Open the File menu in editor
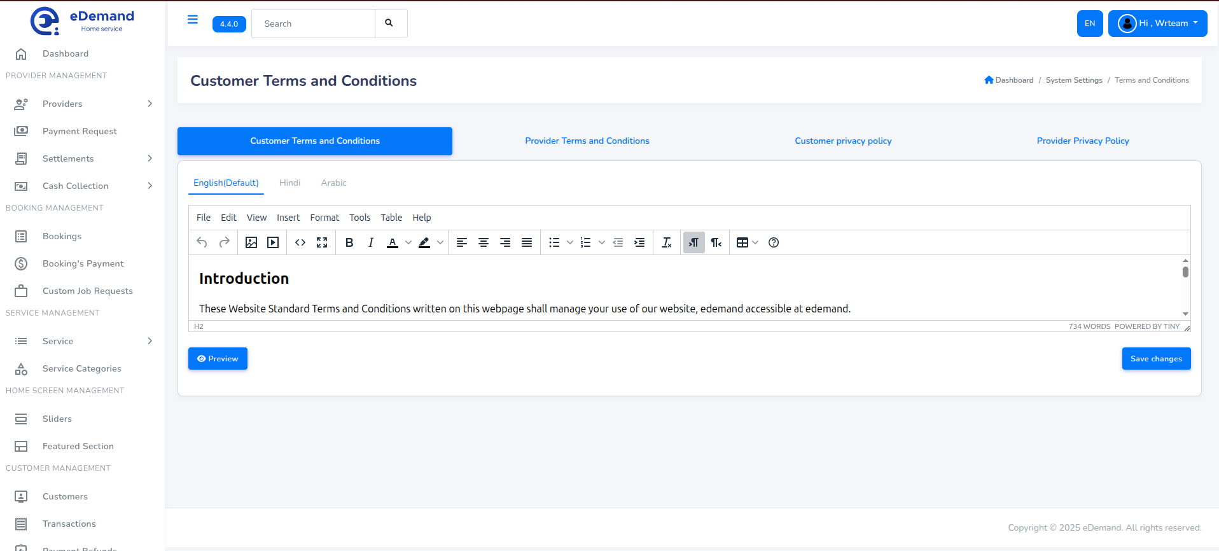The width and height of the screenshot is (1219, 551). coord(204,218)
